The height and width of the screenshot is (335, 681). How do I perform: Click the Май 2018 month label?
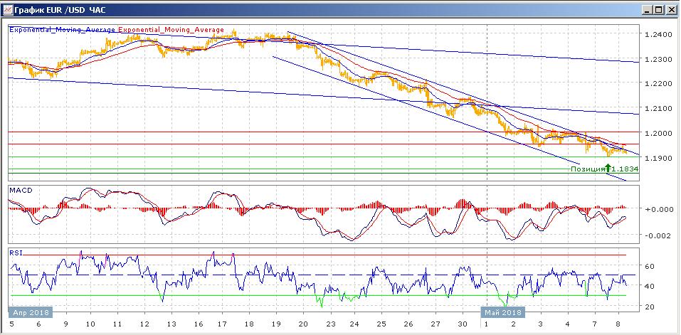(x=502, y=312)
